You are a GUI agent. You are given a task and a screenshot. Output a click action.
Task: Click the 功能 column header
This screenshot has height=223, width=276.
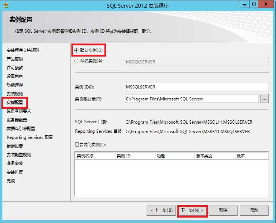175,156
